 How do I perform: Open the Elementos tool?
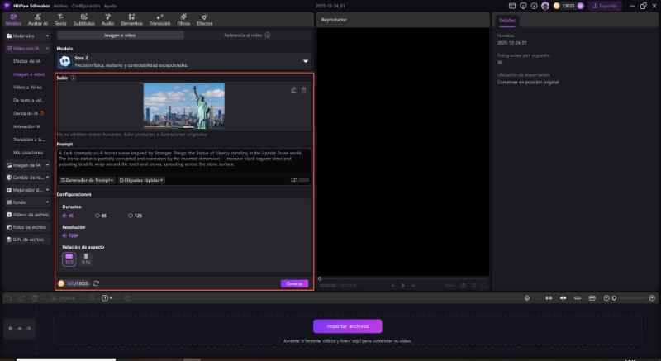(x=131, y=20)
